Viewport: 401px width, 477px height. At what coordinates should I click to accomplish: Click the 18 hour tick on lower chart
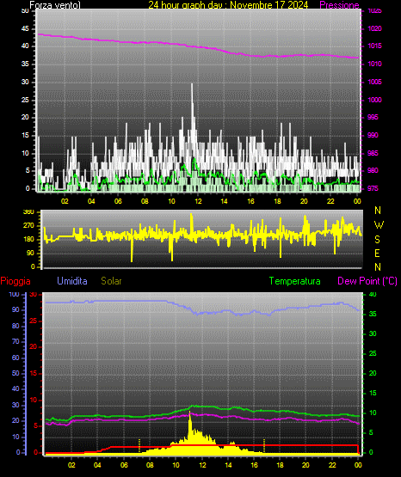point(280,465)
